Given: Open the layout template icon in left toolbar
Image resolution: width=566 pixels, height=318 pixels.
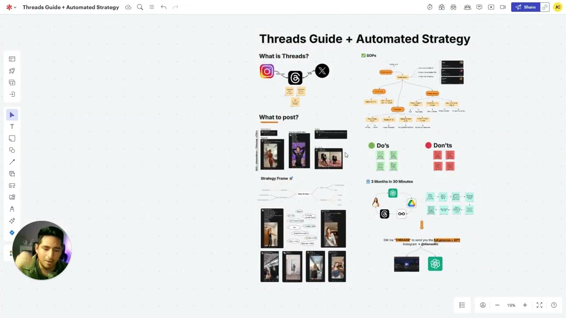Looking at the screenshot, I should (12, 59).
